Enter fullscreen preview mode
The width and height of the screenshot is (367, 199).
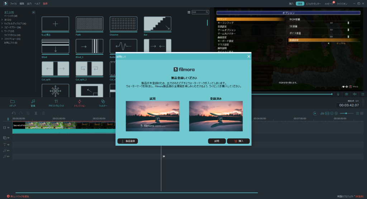point(363,94)
